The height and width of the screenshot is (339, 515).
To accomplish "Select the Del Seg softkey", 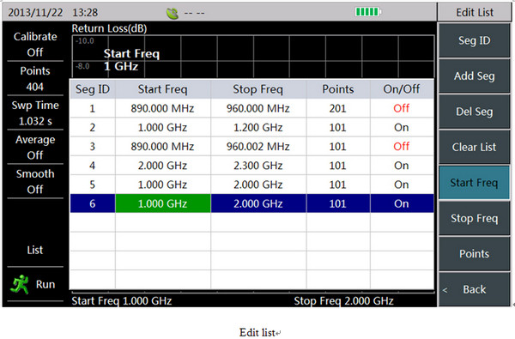I will click(x=475, y=112).
